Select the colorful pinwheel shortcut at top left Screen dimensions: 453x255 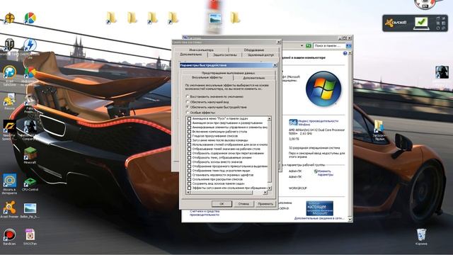(30, 18)
